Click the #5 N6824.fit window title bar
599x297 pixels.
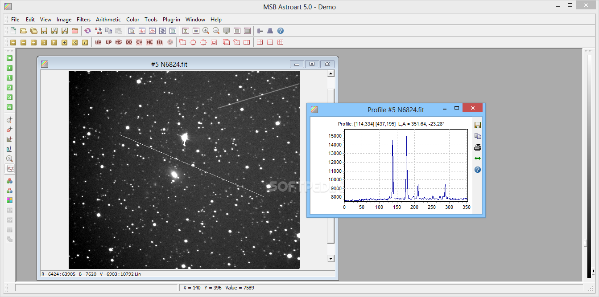tap(169, 64)
